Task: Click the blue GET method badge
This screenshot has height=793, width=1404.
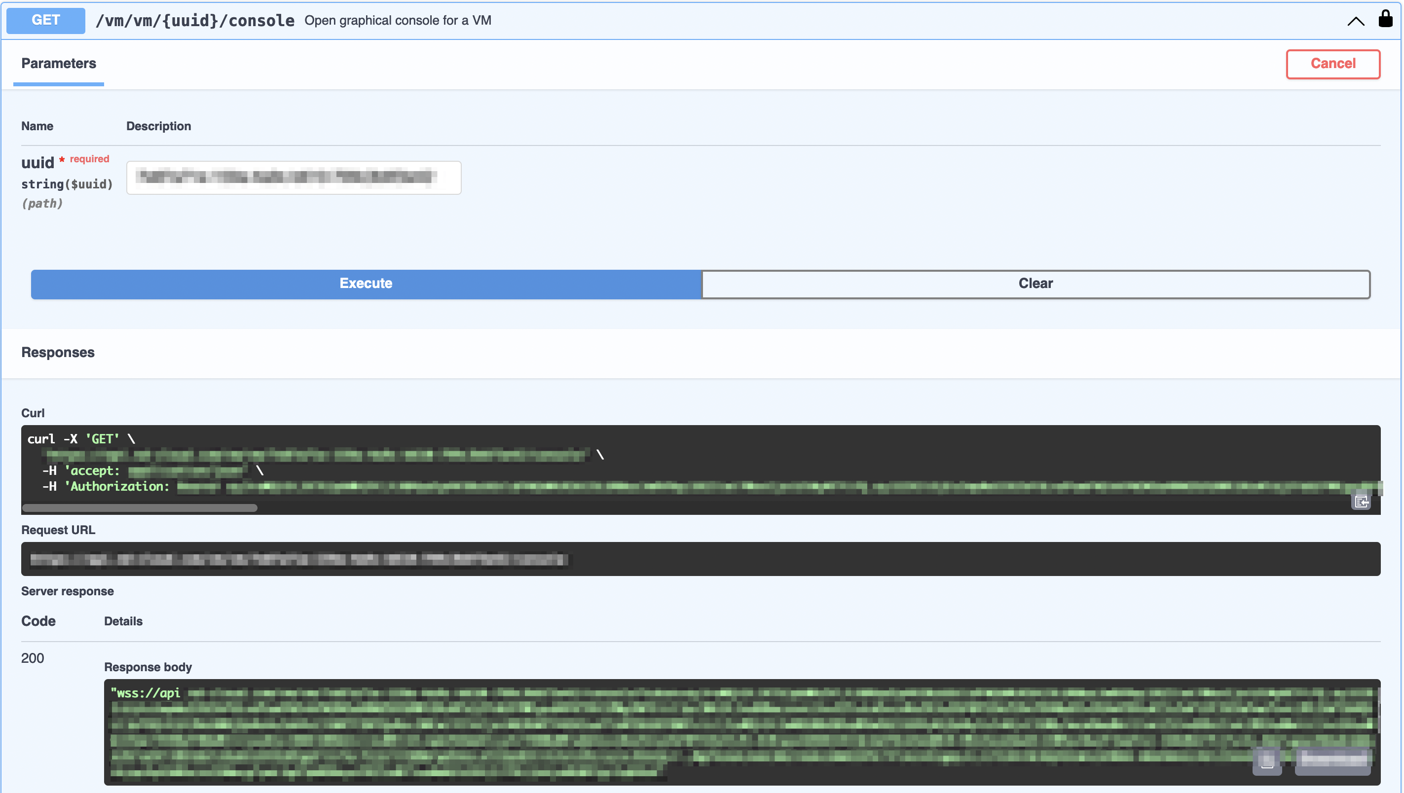Action: coord(46,20)
